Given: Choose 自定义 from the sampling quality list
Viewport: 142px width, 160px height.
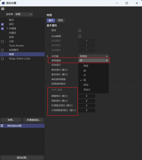Looking at the screenshot, I should tap(87, 90).
